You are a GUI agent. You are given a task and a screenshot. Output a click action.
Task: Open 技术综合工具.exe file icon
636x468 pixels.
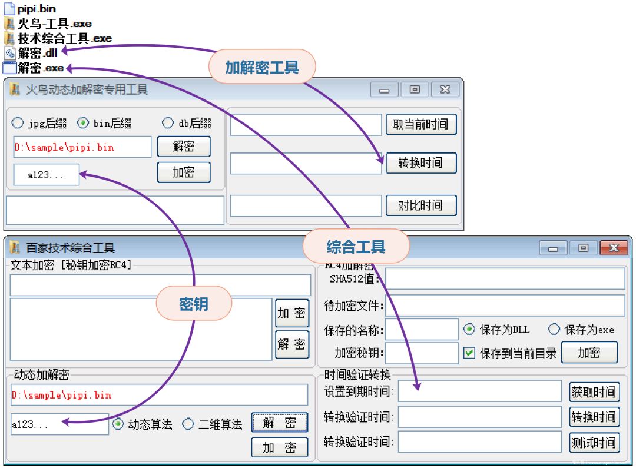[9, 38]
